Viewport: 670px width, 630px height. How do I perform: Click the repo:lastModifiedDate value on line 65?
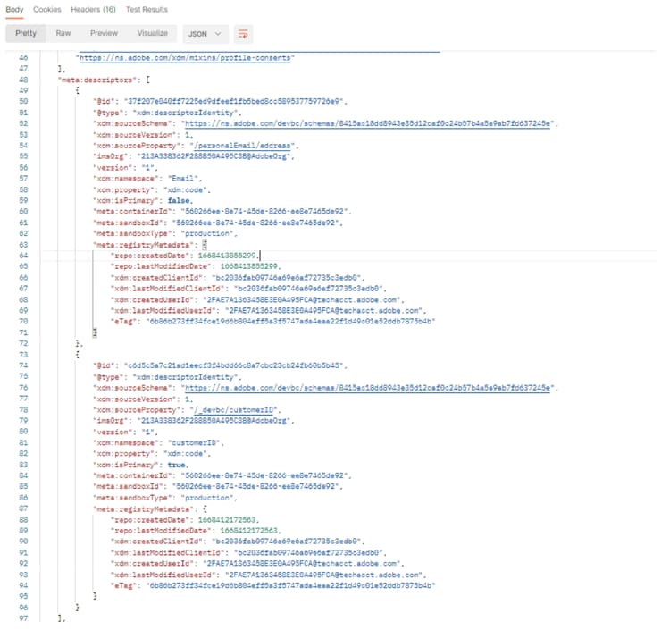pyautogui.click(x=248, y=266)
